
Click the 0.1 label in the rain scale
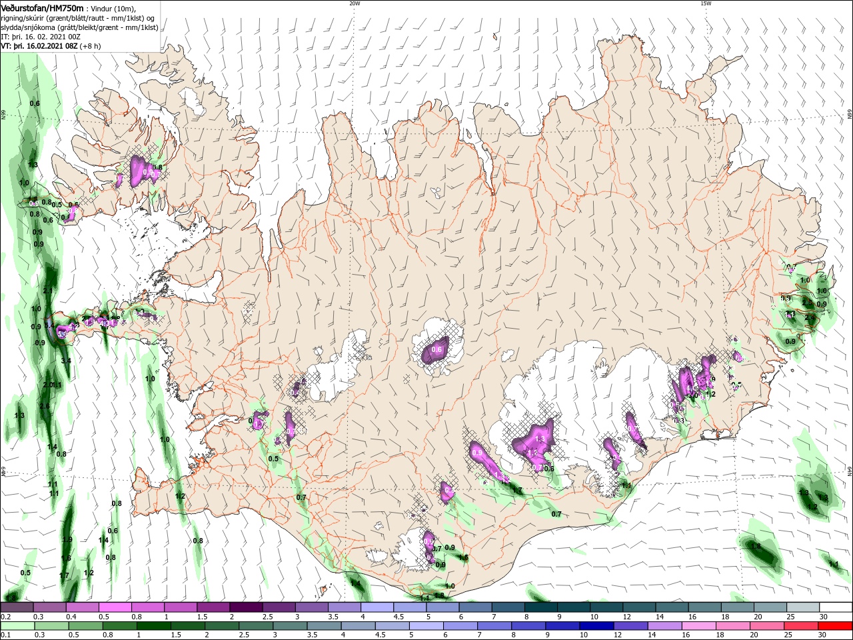coord(5,635)
